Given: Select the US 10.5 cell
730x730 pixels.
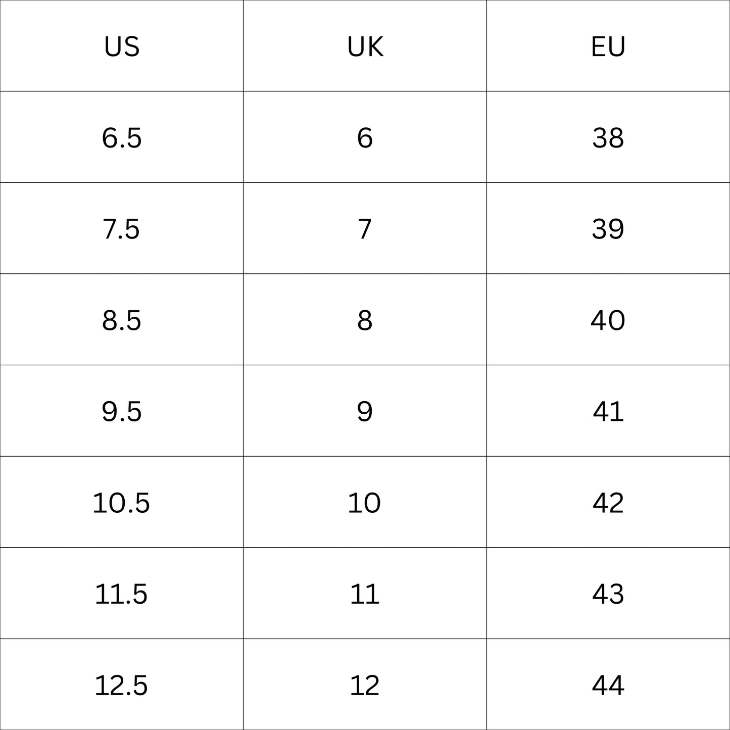Looking at the screenshot, I should [122, 503].
